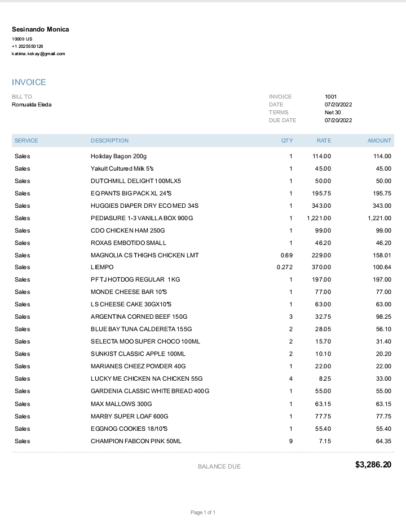Click the QTY column header
The image size is (406, 526).
[287, 141]
